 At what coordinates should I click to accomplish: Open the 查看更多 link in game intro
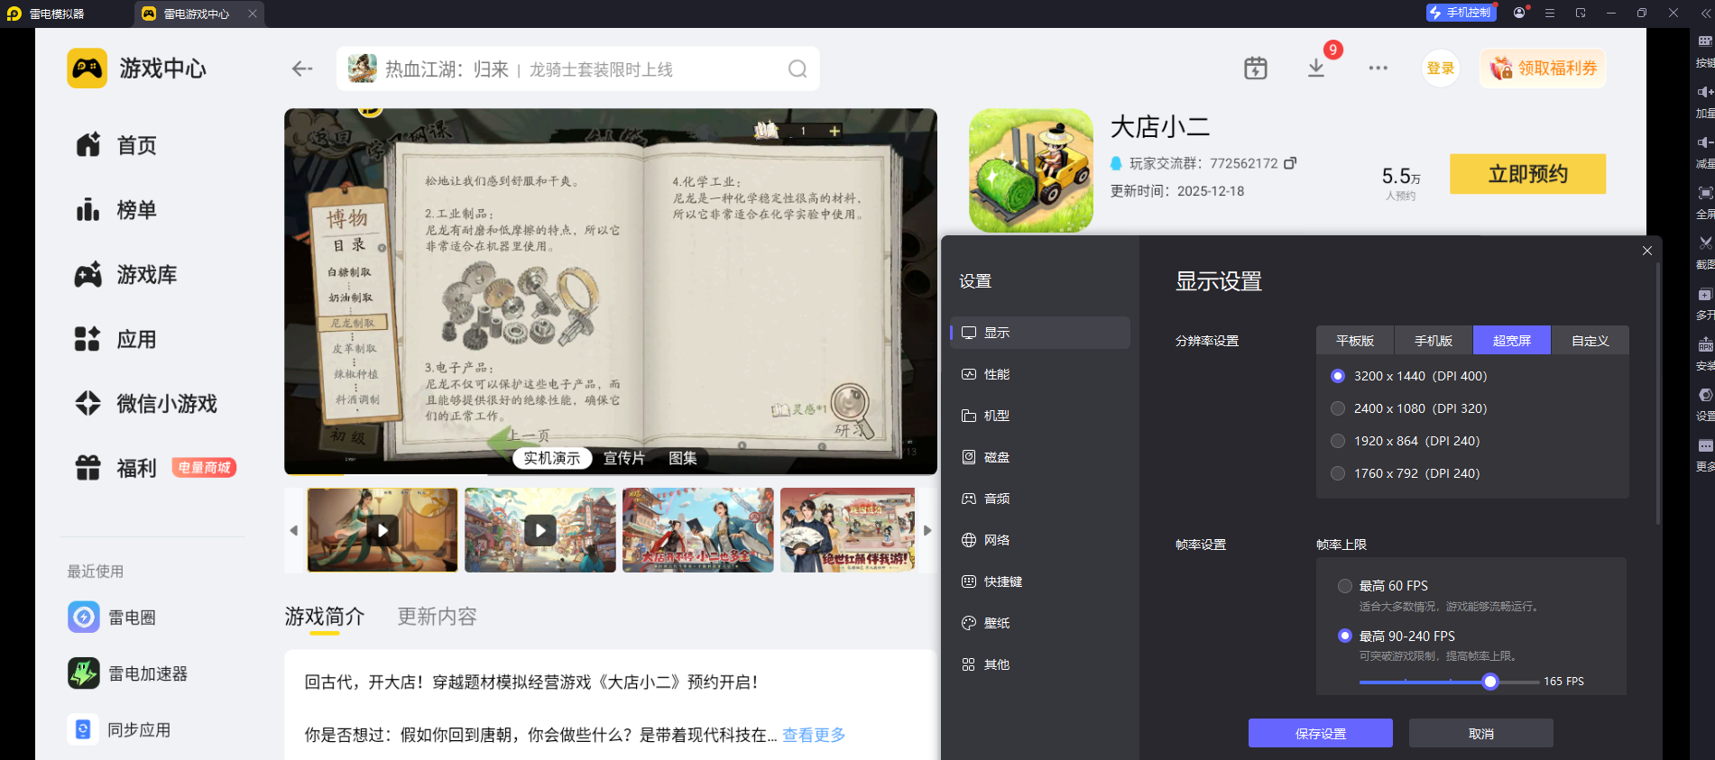(x=814, y=735)
